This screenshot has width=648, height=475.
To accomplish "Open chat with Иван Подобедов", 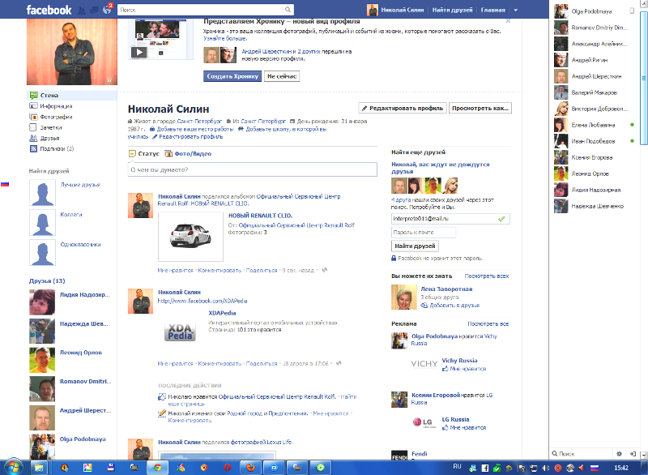I will coord(593,141).
